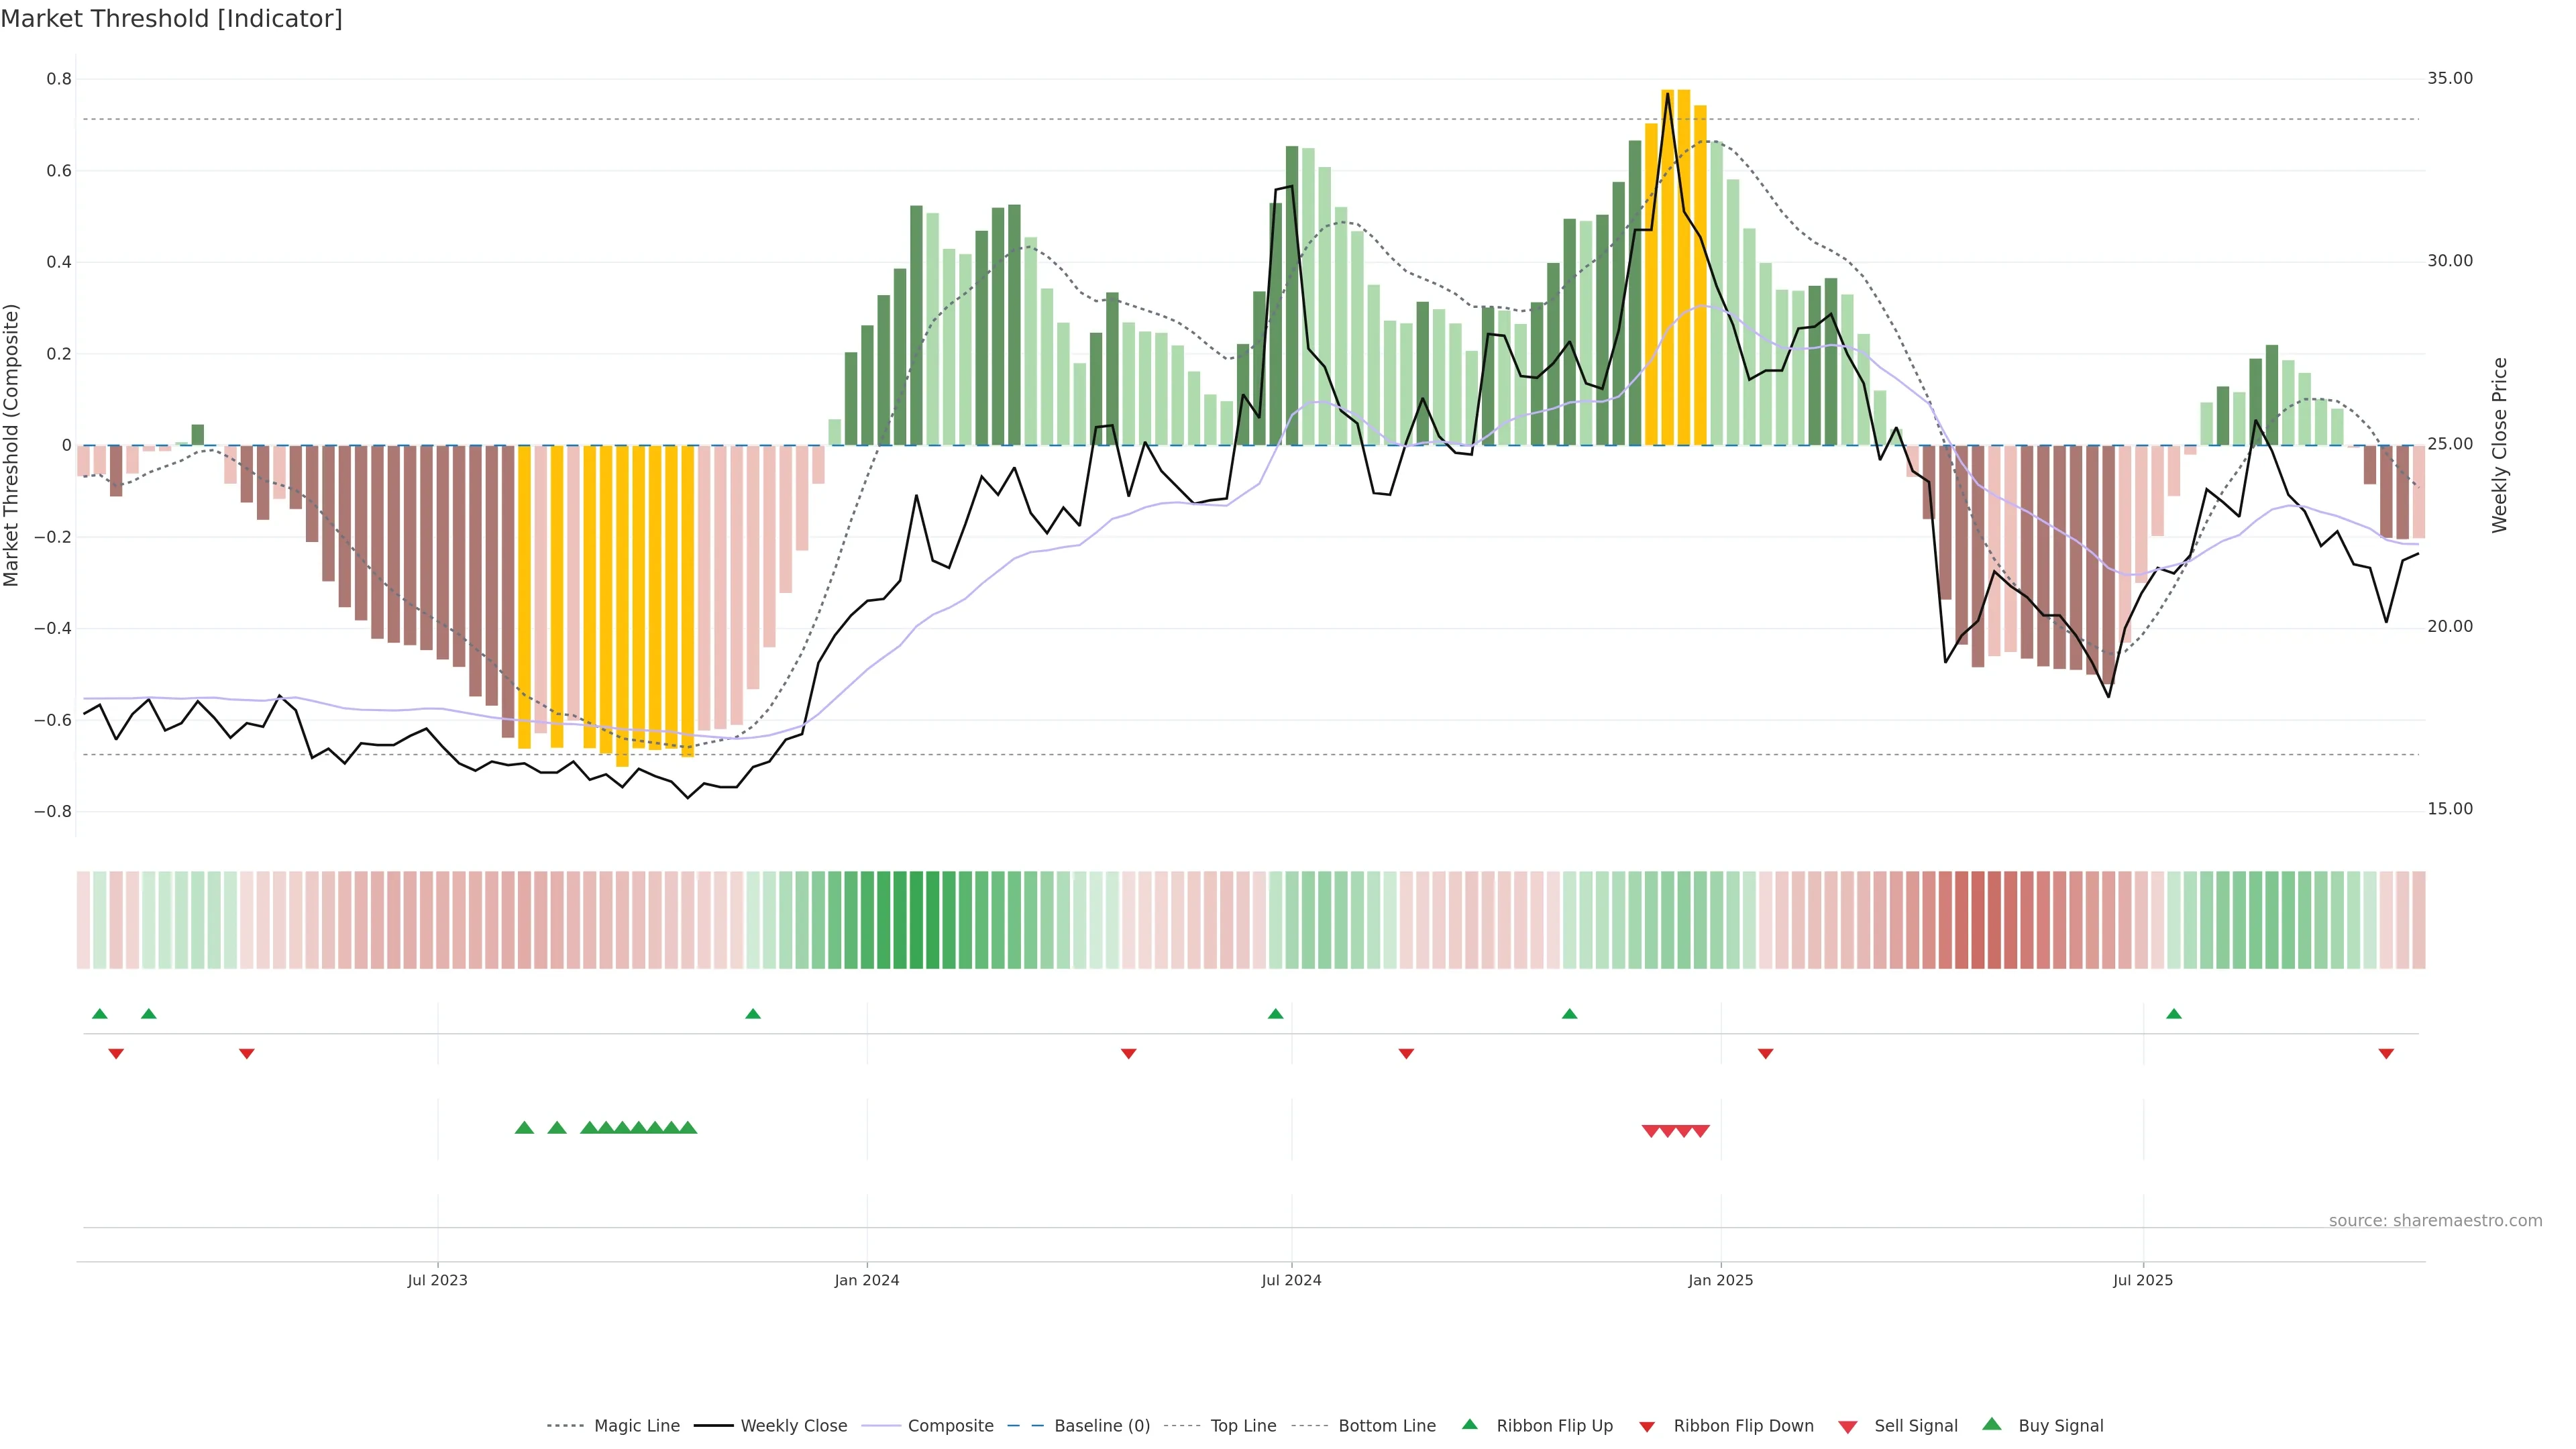
Task: Hide the Composite series via legend
Action: 950,1426
